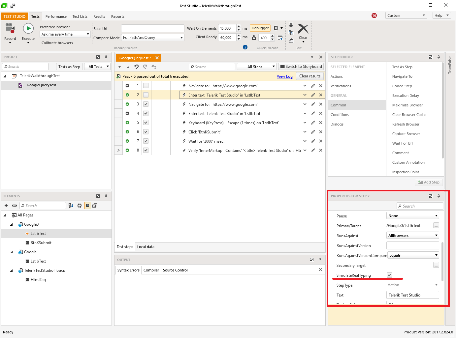The width and height of the screenshot is (456, 338).
Task: Toggle the checkbox for step 2
Action: tap(146, 95)
